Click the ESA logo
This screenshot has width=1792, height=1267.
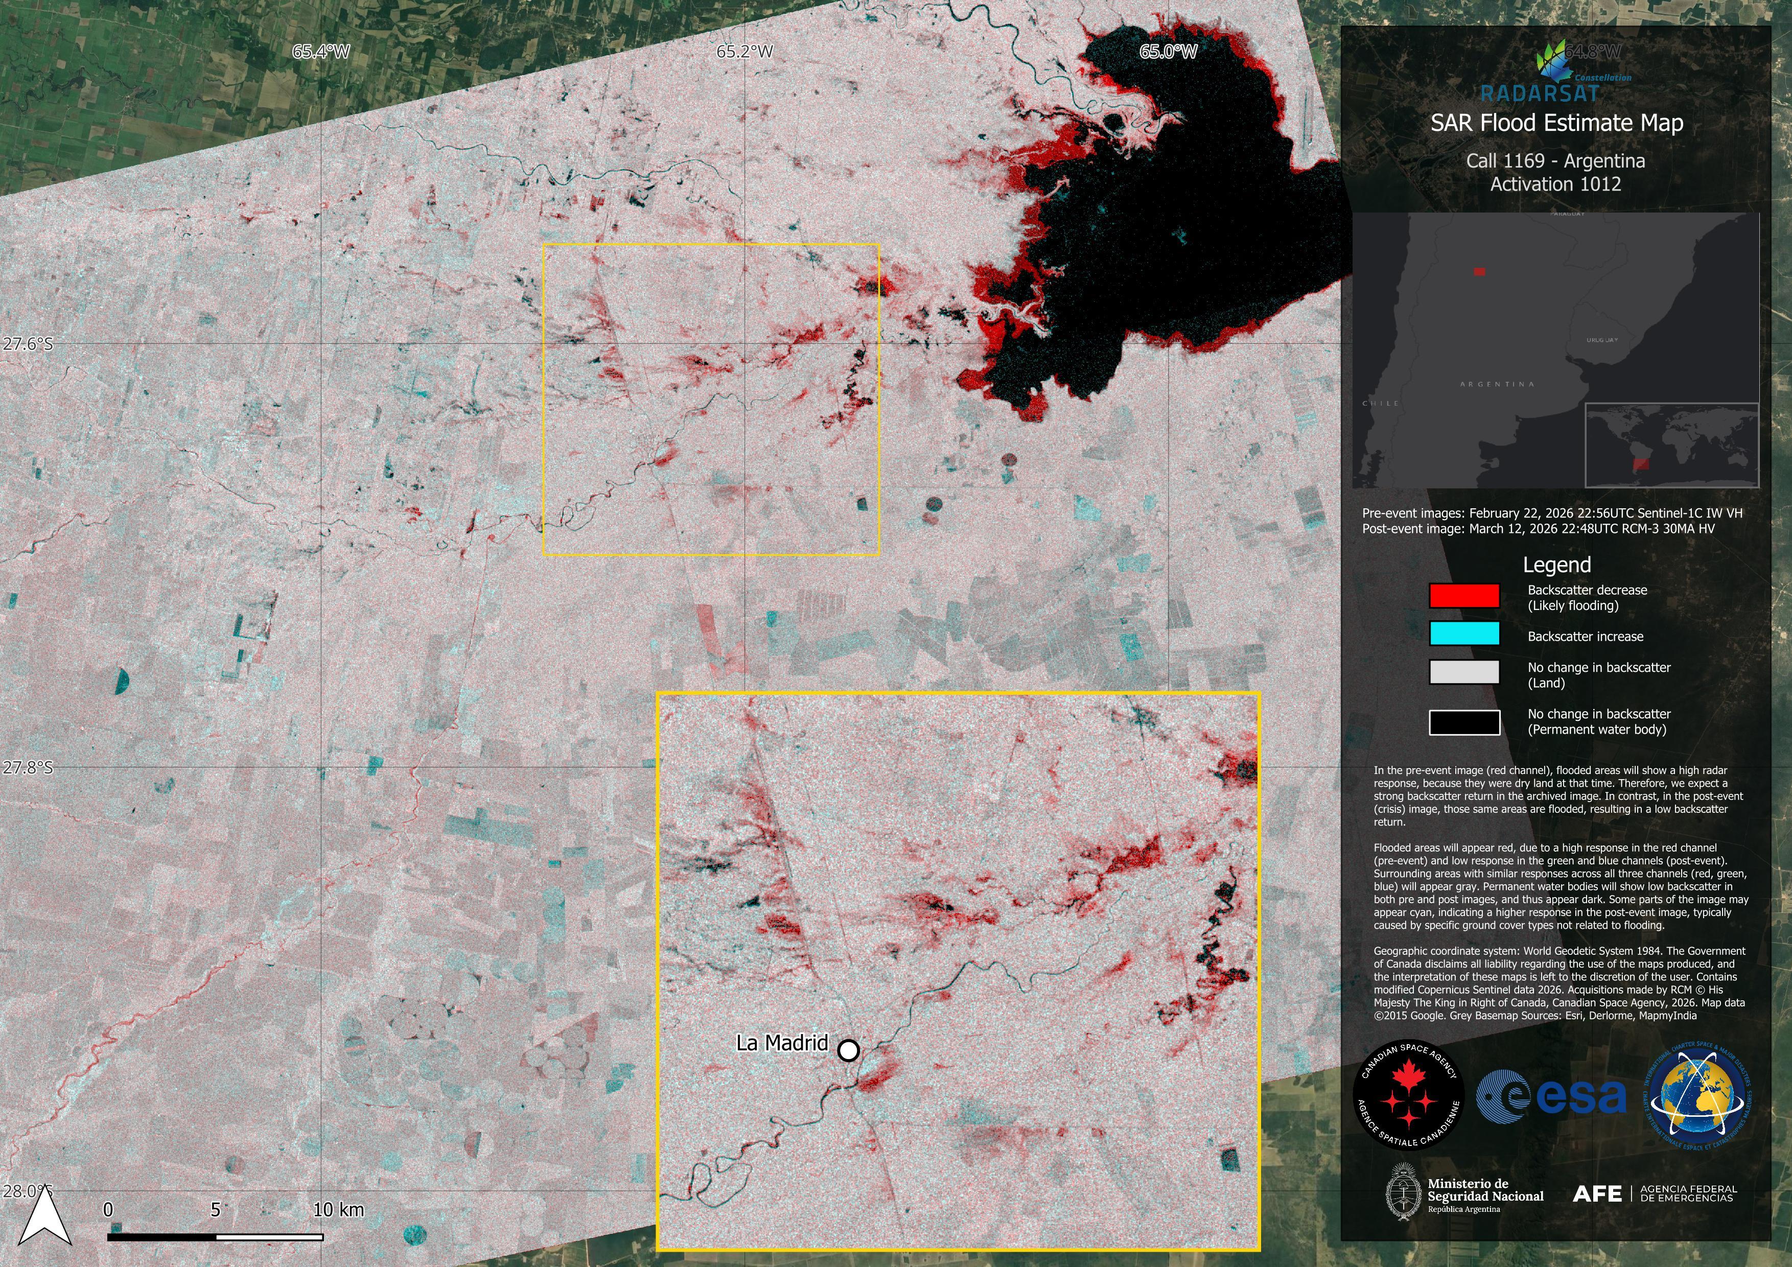(x=1551, y=1098)
